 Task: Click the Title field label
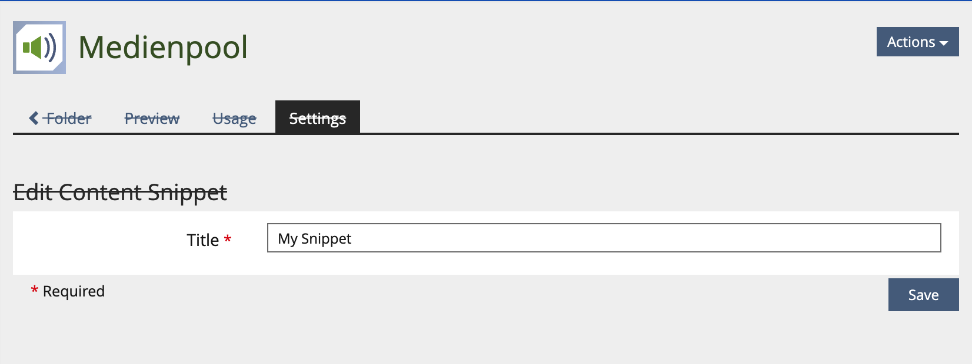[x=202, y=240]
